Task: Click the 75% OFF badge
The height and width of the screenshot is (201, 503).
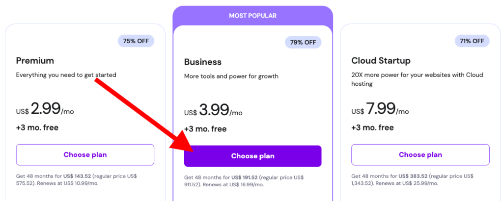Action: [136, 41]
